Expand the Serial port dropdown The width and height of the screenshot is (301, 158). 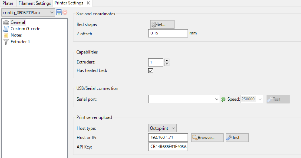(x=184, y=99)
